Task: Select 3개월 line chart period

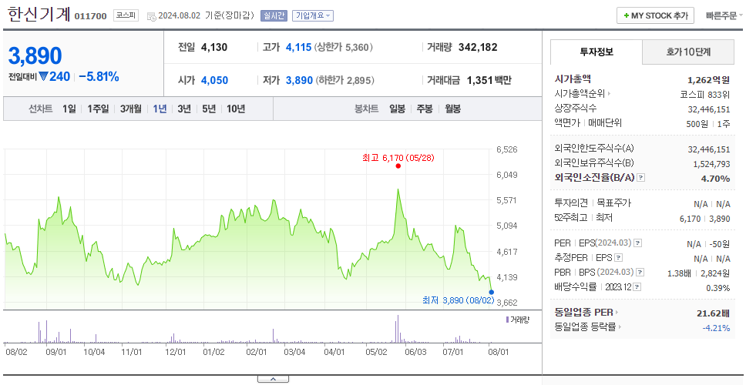Action: coord(131,109)
